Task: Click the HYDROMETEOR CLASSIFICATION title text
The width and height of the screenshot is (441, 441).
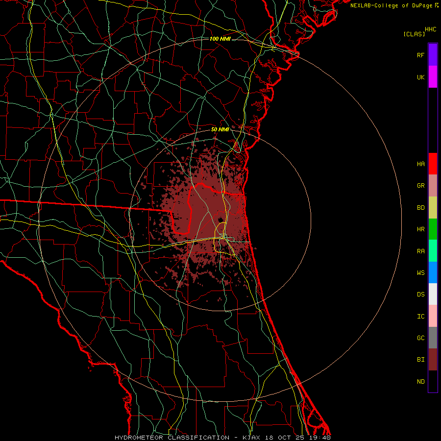Action: click(x=172, y=438)
